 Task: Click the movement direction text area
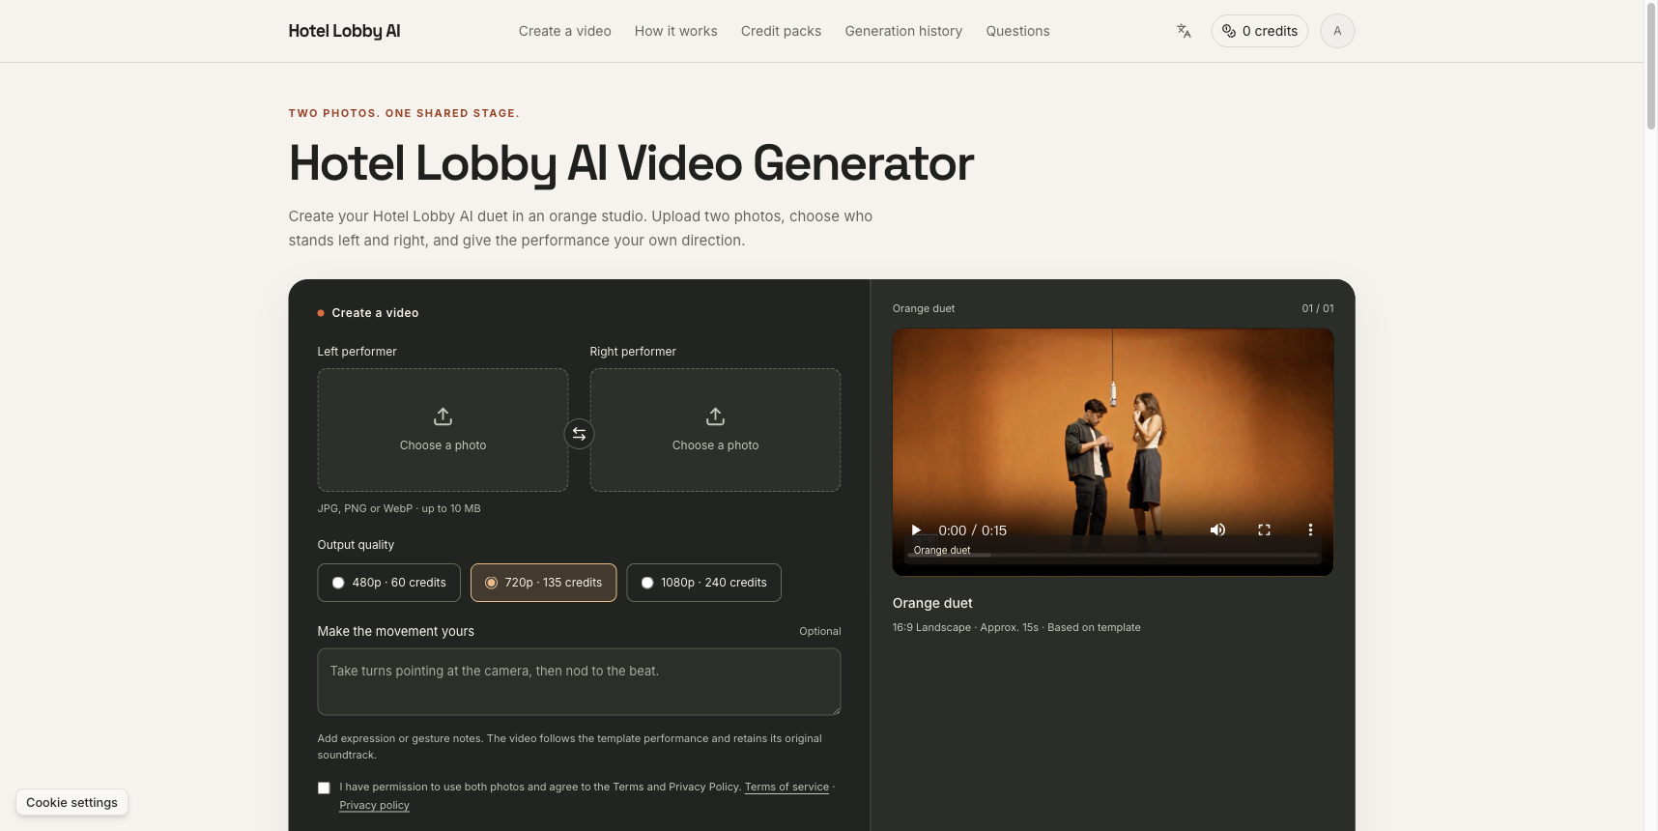click(579, 681)
